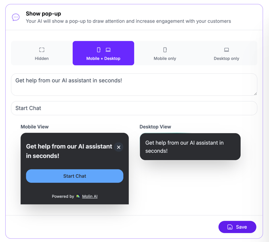This screenshot has height=242, width=269.
Task: Click the phone icon in Mobile + Desktop
Action: (99, 50)
